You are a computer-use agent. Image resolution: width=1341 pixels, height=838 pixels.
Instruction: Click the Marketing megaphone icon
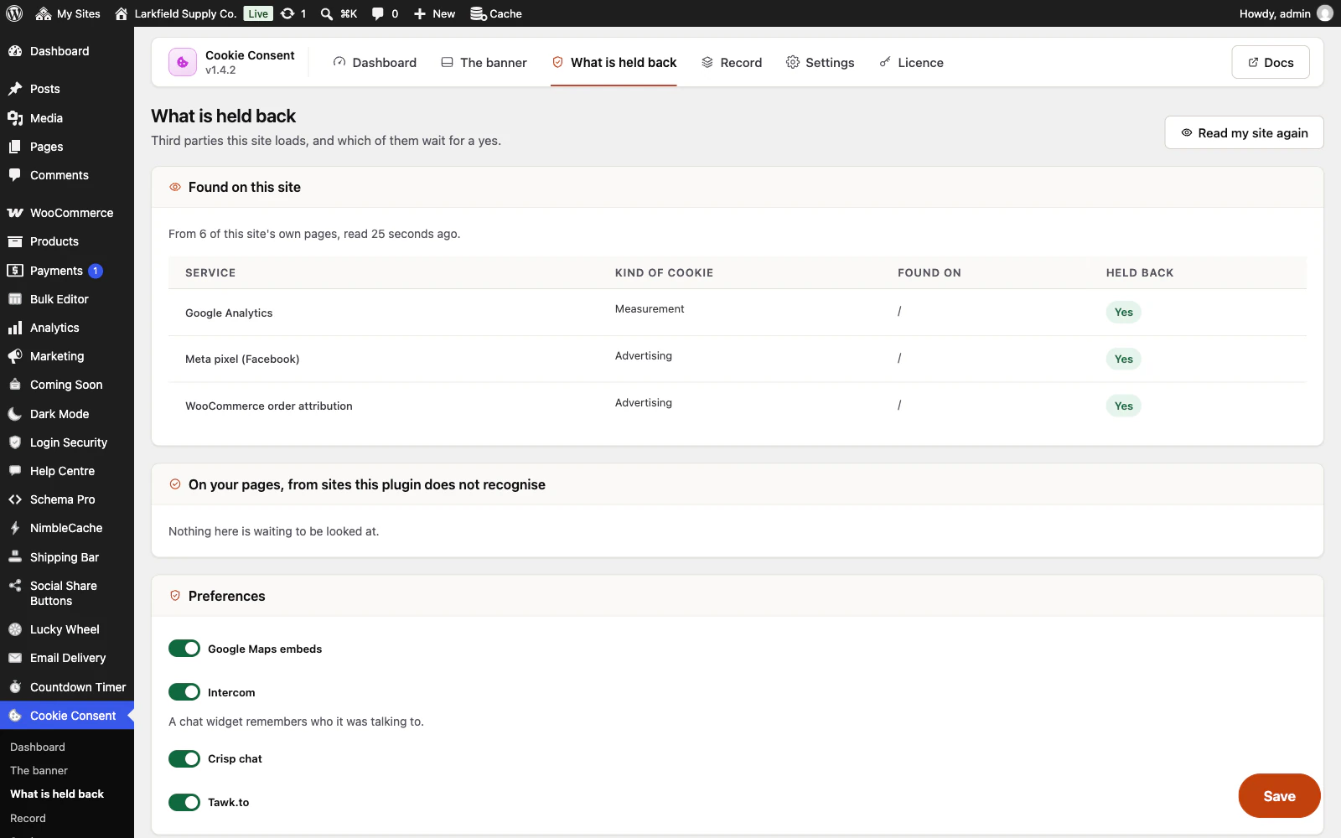tap(15, 356)
